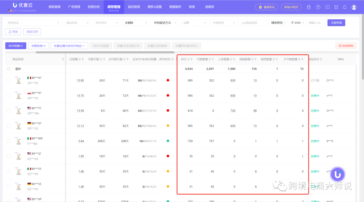
Task: Open the 使用帮助 help link
Action: click(x=346, y=45)
